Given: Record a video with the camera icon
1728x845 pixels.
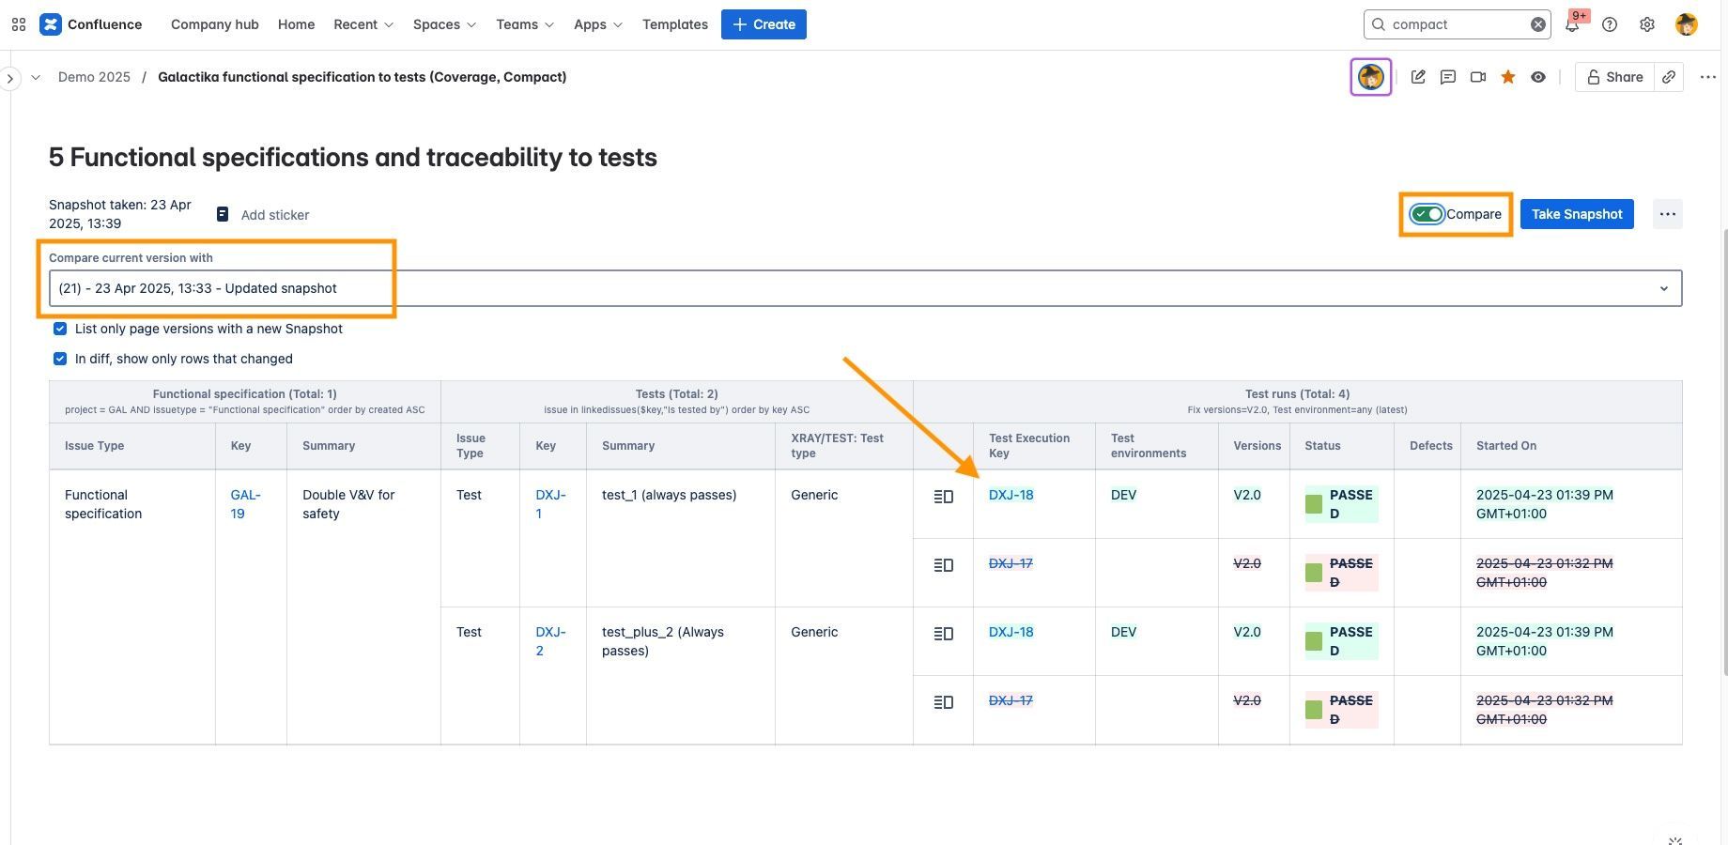Looking at the screenshot, I should (1478, 77).
